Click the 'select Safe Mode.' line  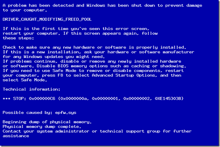pyautogui.click(x=25, y=80)
